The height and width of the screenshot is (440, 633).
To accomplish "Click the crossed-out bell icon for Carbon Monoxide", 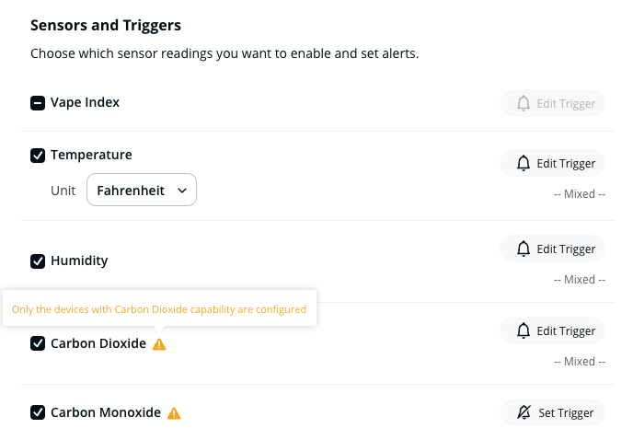I will (524, 413).
